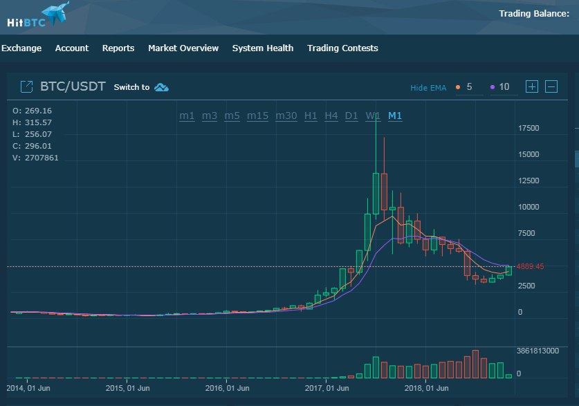This screenshot has height=406, width=579.
Task: Click the low value 256.07
Action: coord(38,134)
